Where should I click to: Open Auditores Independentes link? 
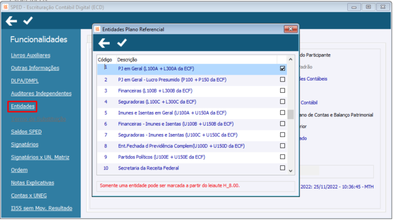click(x=41, y=93)
